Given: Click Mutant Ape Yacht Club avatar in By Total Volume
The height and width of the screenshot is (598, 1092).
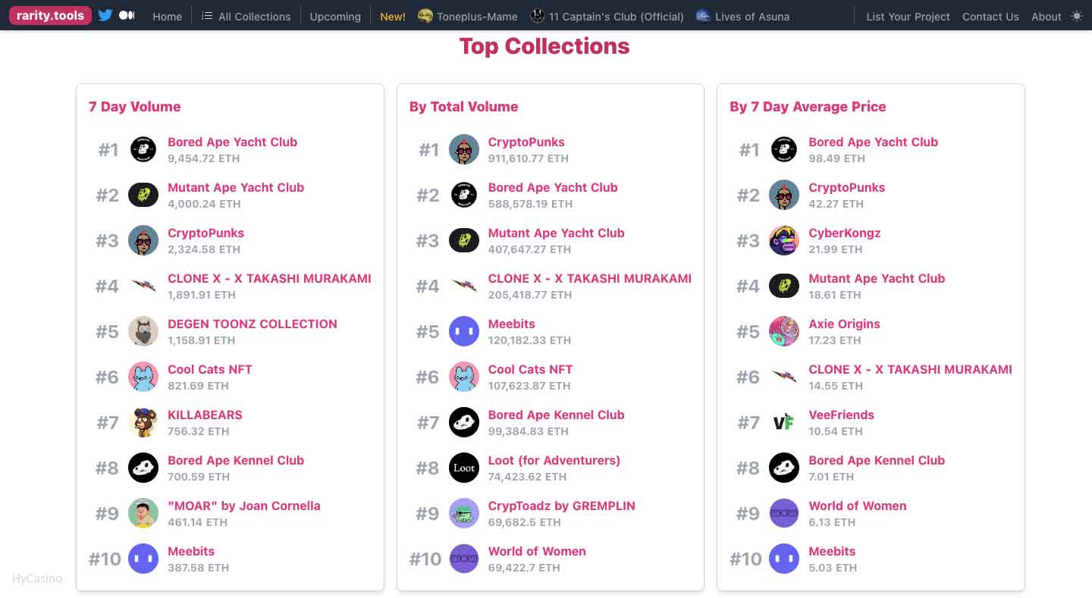Looking at the screenshot, I should click(x=464, y=240).
